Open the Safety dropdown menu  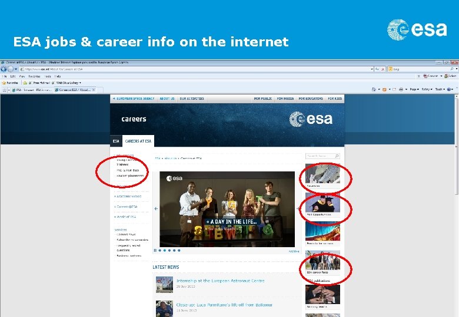tap(427, 89)
